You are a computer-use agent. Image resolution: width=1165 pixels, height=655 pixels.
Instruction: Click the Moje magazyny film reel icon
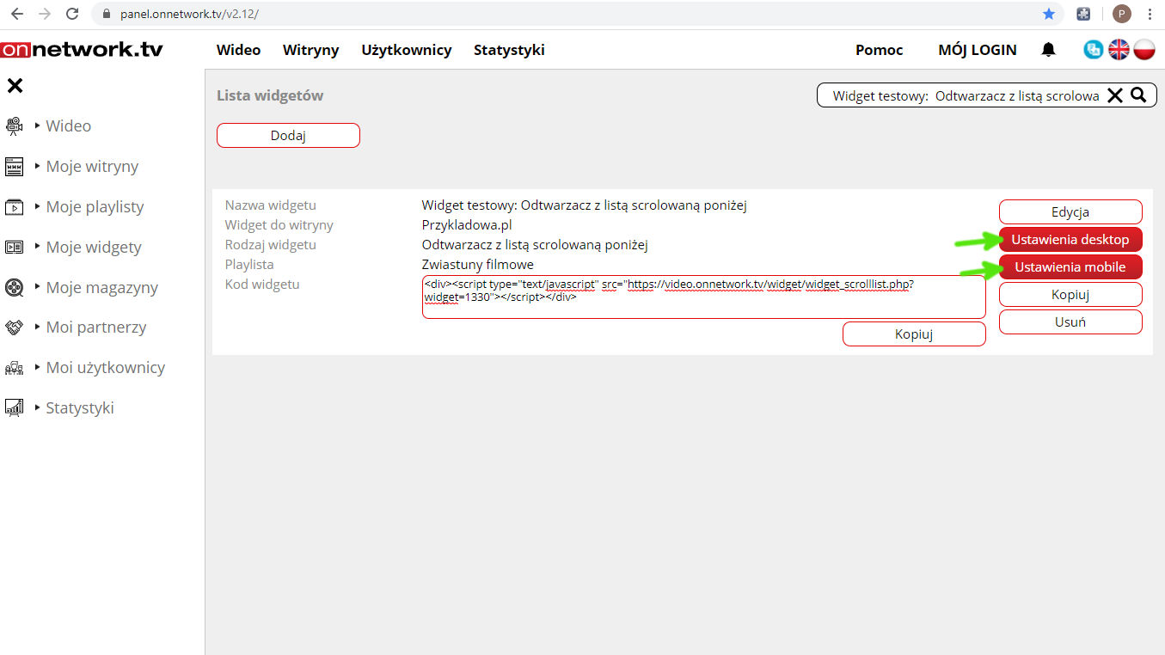coord(14,287)
